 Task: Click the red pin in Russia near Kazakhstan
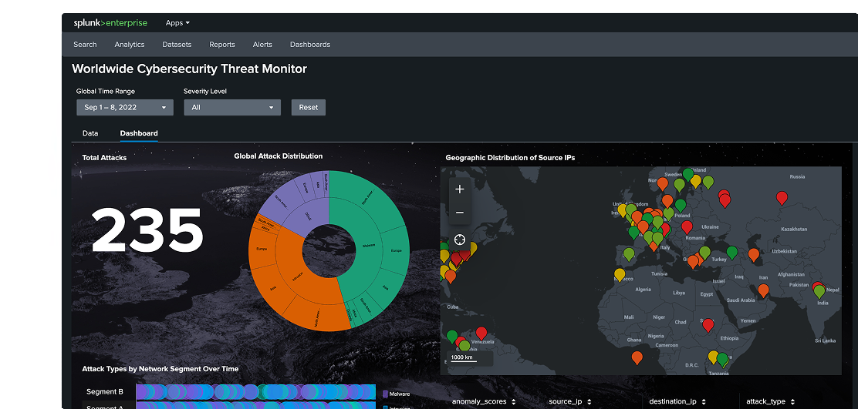tap(782, 198)
